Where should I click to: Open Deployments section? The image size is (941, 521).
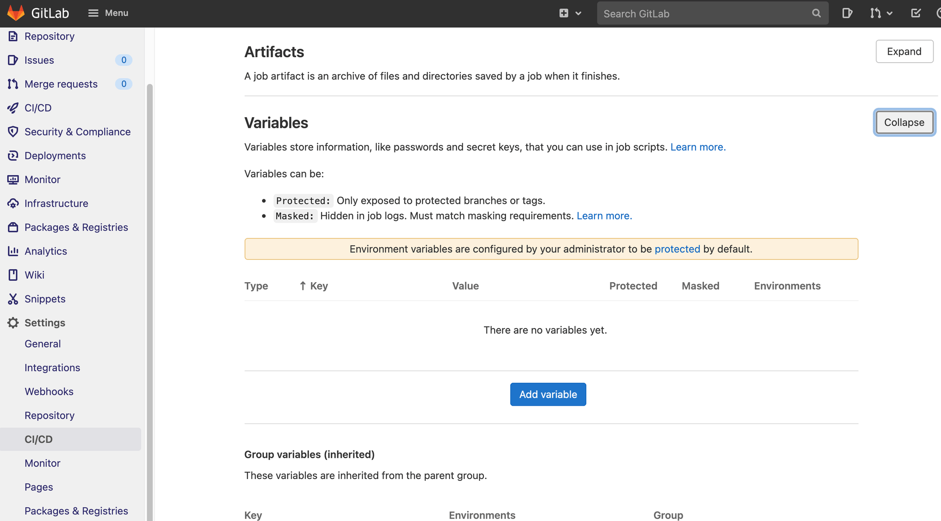coord(54,154)
